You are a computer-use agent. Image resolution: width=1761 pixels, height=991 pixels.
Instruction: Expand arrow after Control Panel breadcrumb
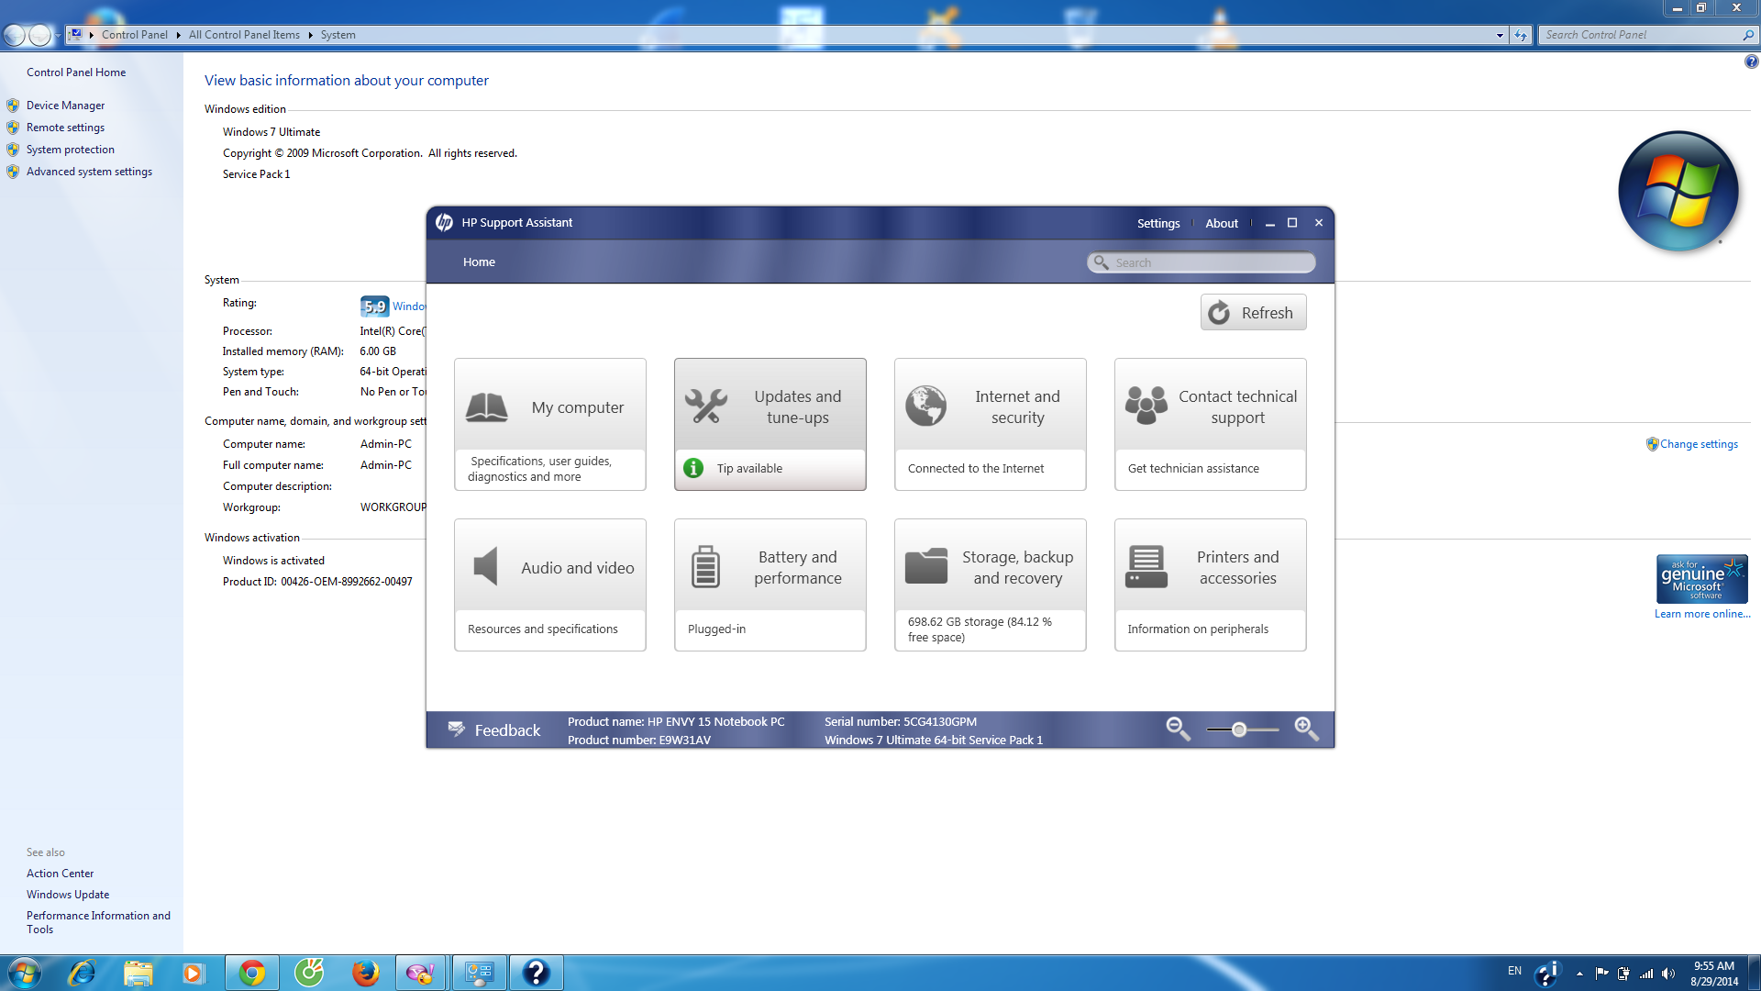point(178,35)
